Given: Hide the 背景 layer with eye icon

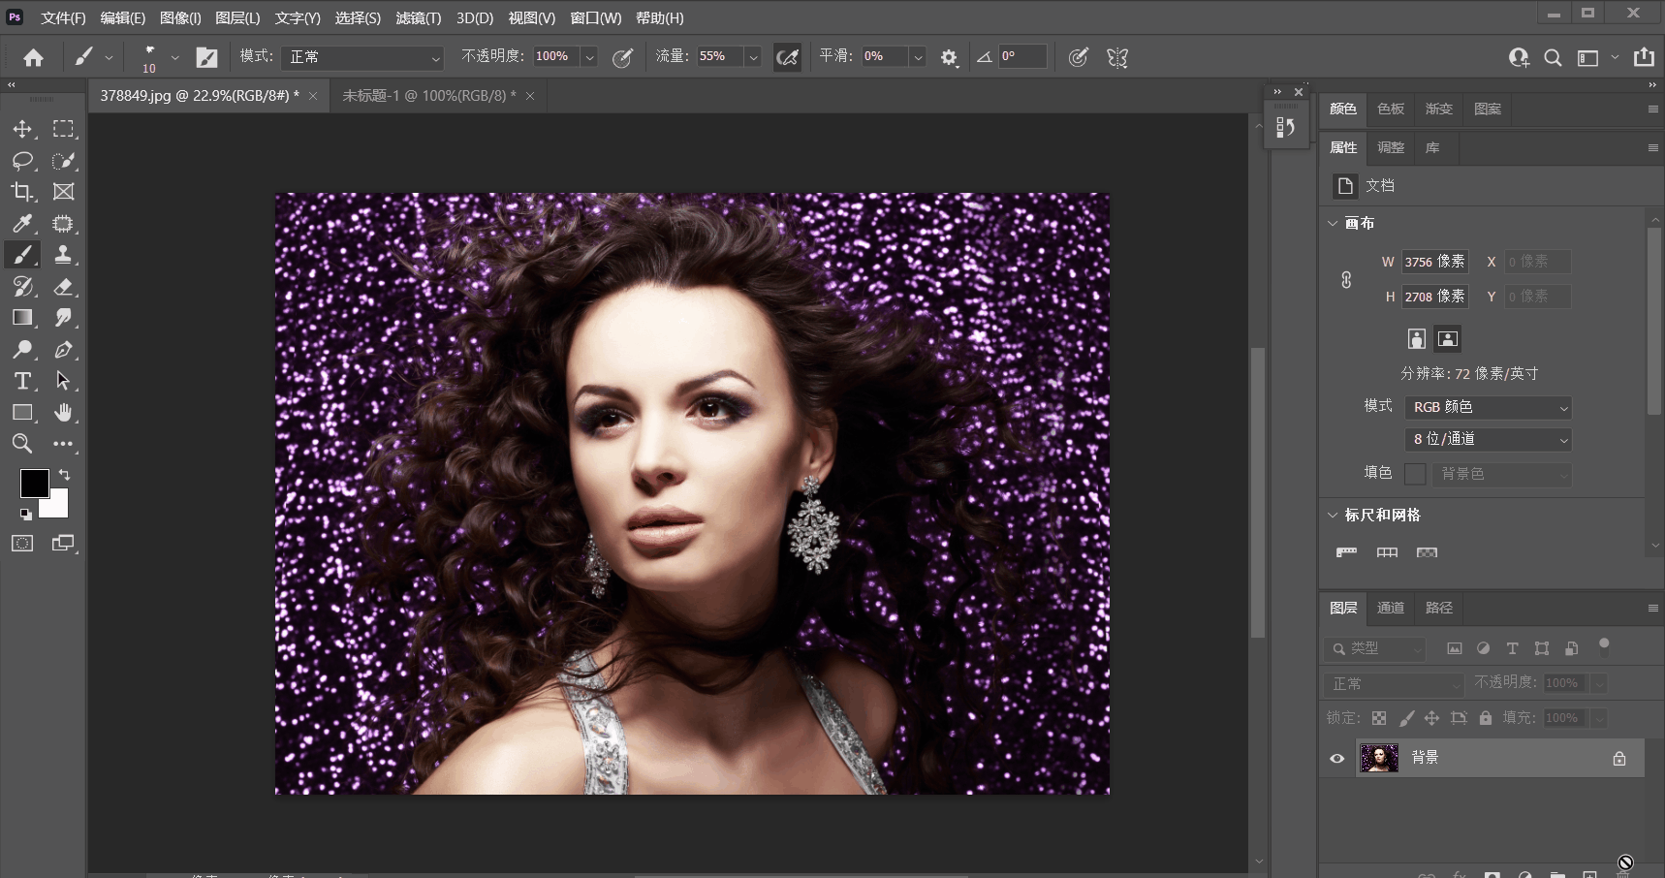Looking at the screenshot, I should [1337, 759].
